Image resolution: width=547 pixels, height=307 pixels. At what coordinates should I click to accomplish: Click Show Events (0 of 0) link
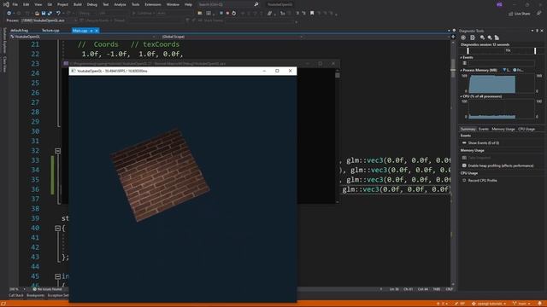483,143
